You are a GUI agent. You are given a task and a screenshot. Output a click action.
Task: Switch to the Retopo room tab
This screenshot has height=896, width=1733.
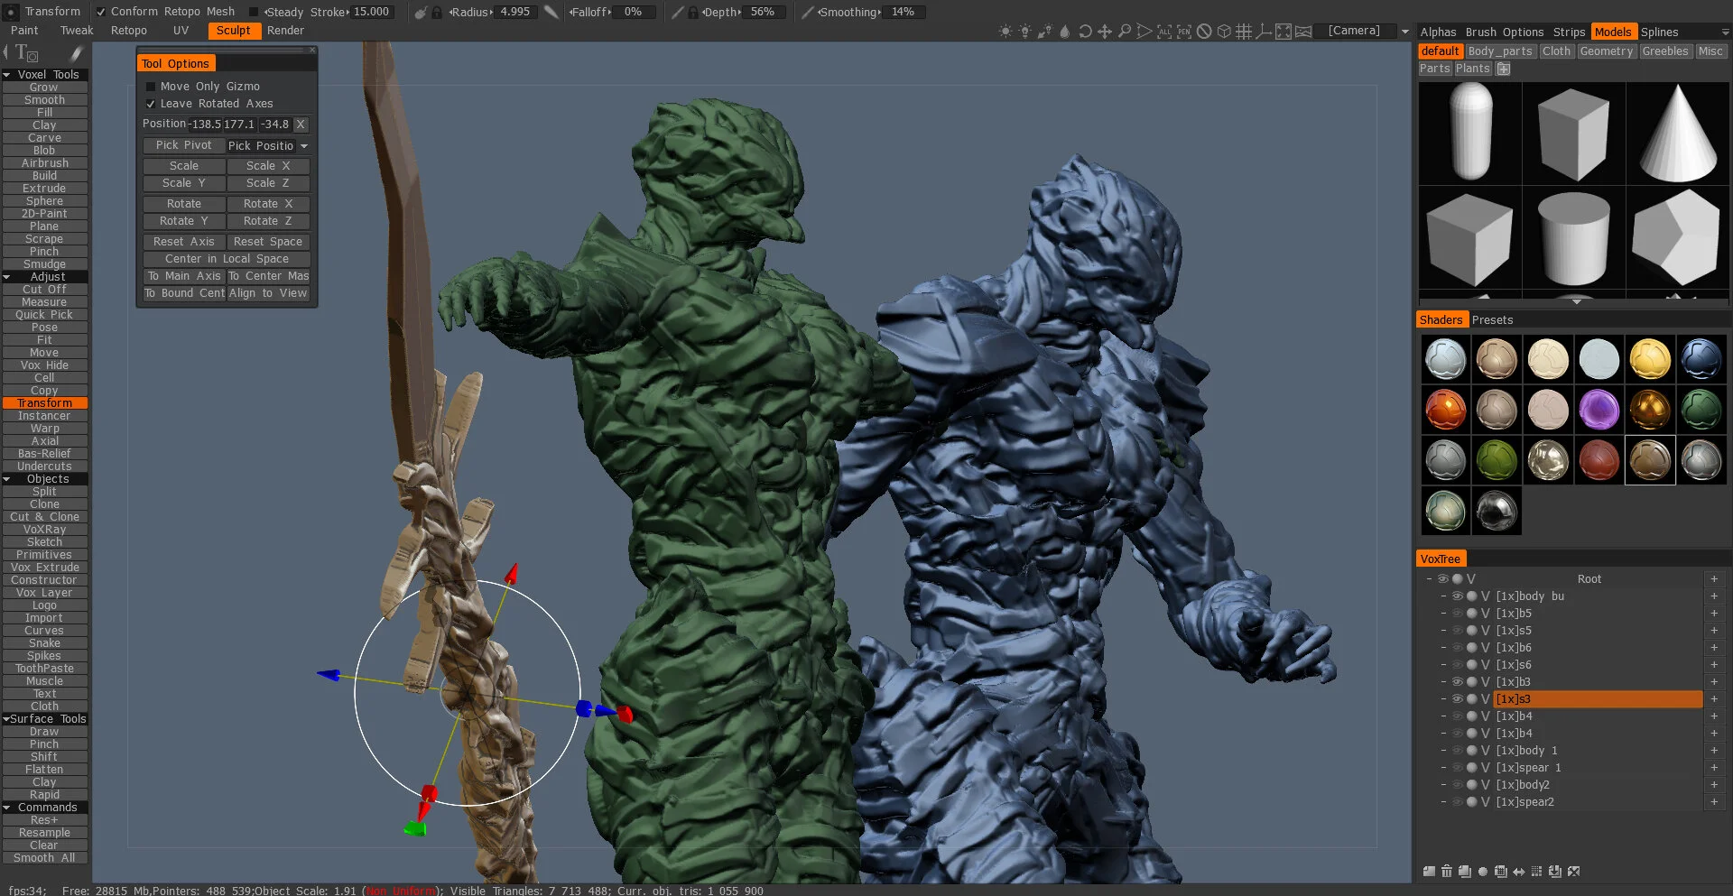point(129,31)
